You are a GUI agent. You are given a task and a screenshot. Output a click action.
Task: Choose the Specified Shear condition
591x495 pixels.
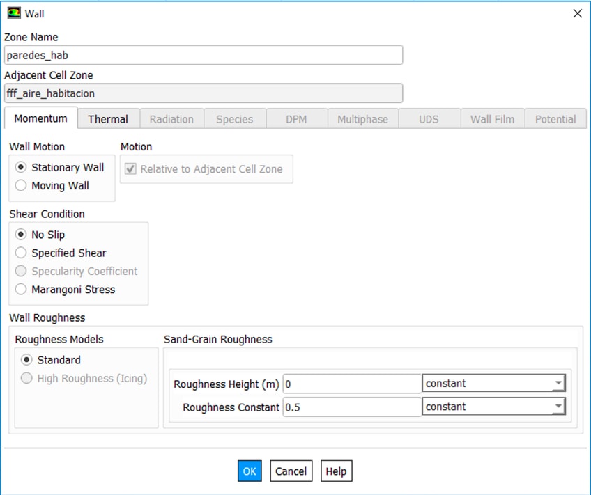[x=21, y=253]
